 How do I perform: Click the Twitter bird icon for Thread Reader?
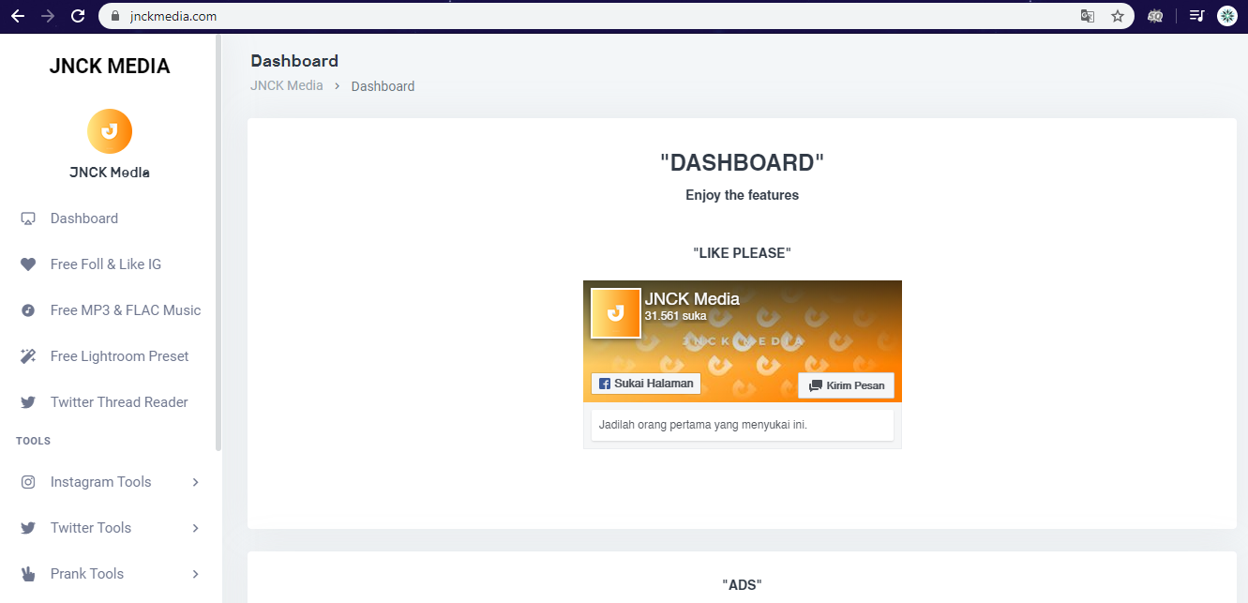(x=28, y=402)
